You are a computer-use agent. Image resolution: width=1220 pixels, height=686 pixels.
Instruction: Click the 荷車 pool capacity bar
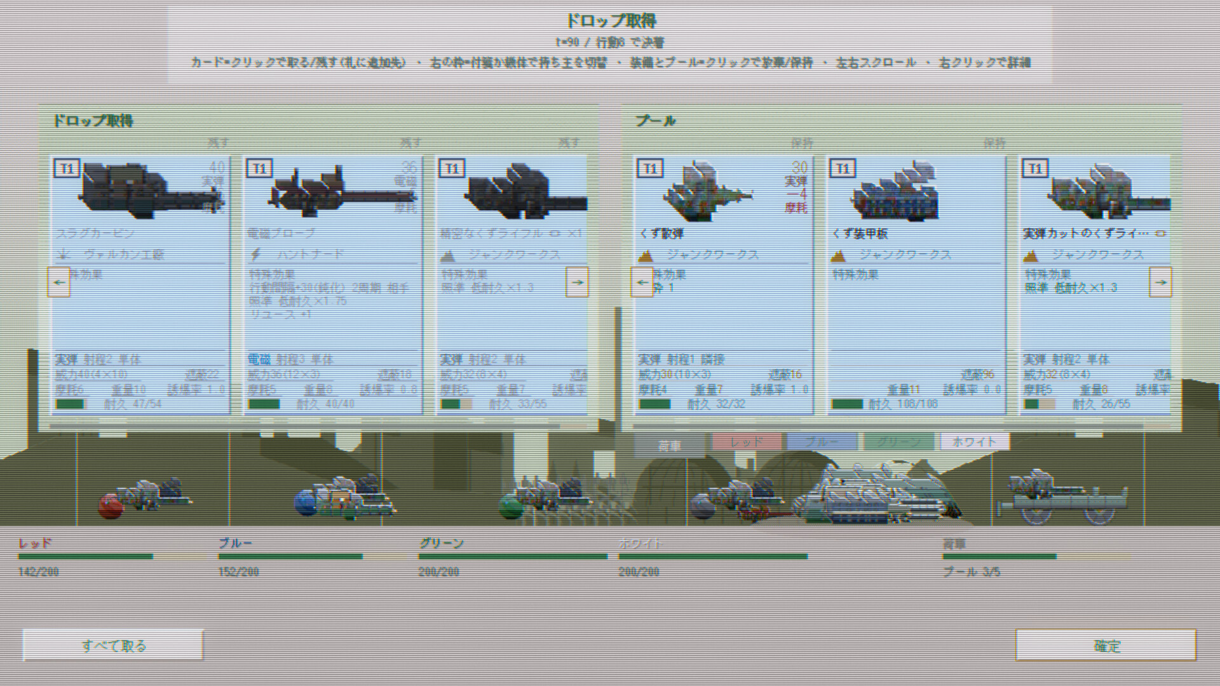1037,556
